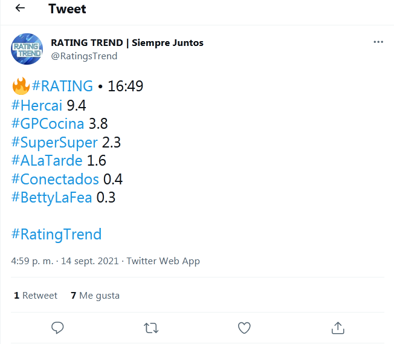Retweet using the arrows icon
This screenshot has width=394, height=344.
(x=151, y=328)
